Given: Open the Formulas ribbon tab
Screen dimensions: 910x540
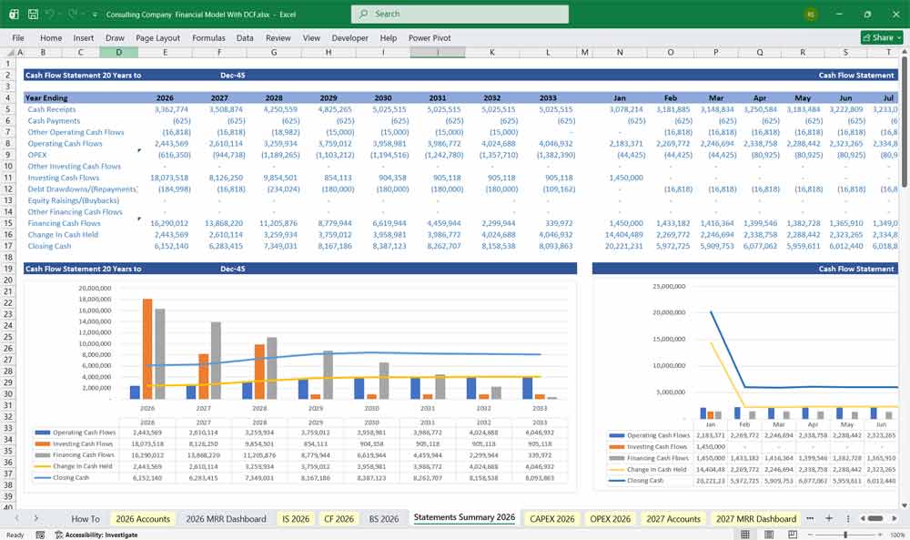Looking at the screenshot, I should tap(208, 37).
